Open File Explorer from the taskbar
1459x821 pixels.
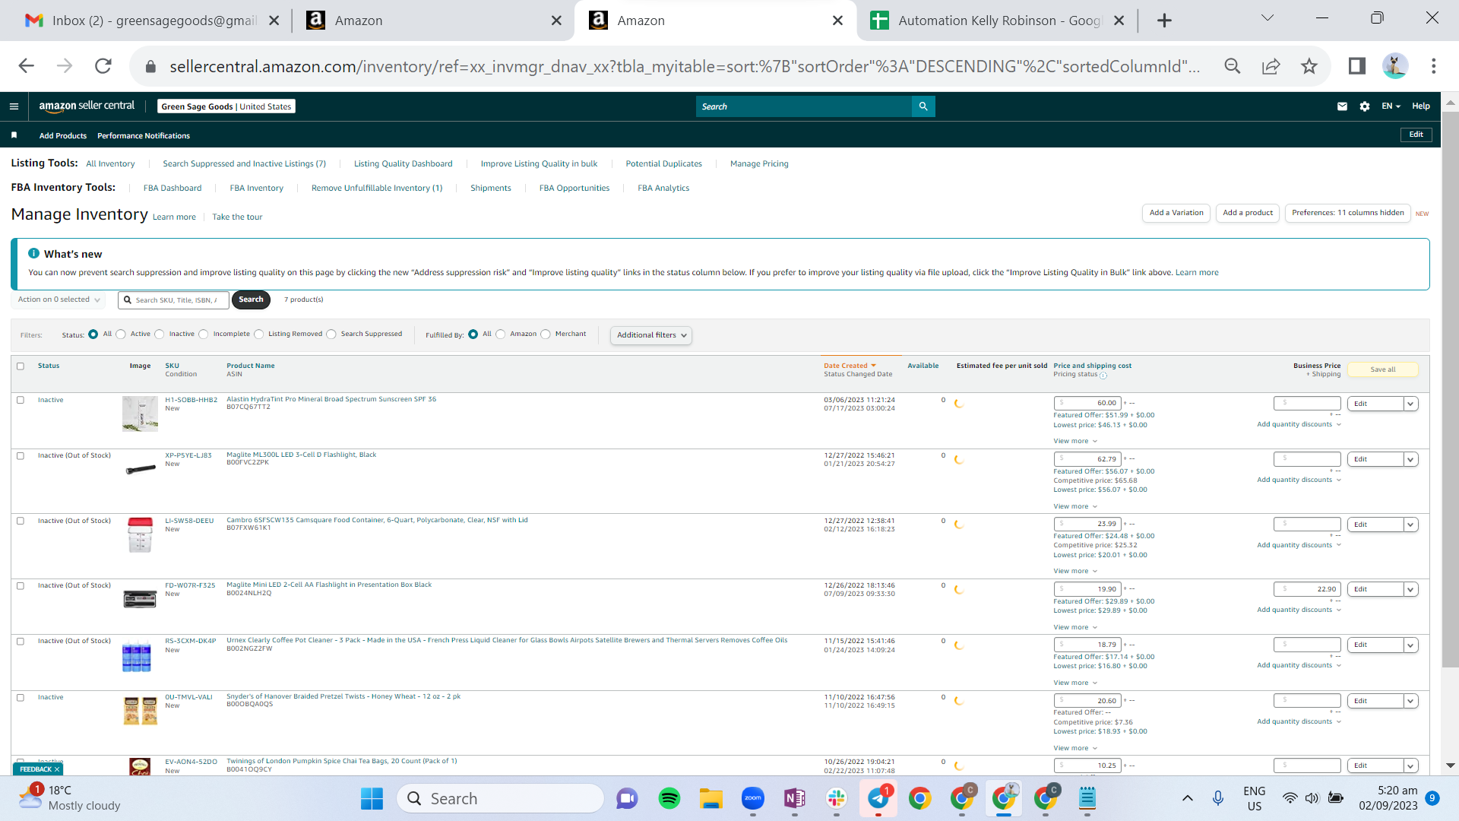711,798
